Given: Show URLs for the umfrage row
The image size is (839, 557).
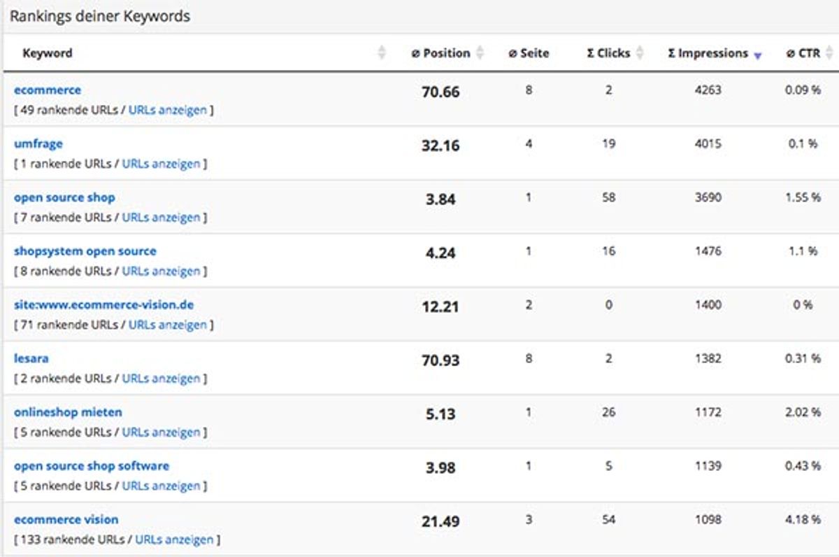Looking at the screenshot, I should pyautogui.click(x=162, y=164).
